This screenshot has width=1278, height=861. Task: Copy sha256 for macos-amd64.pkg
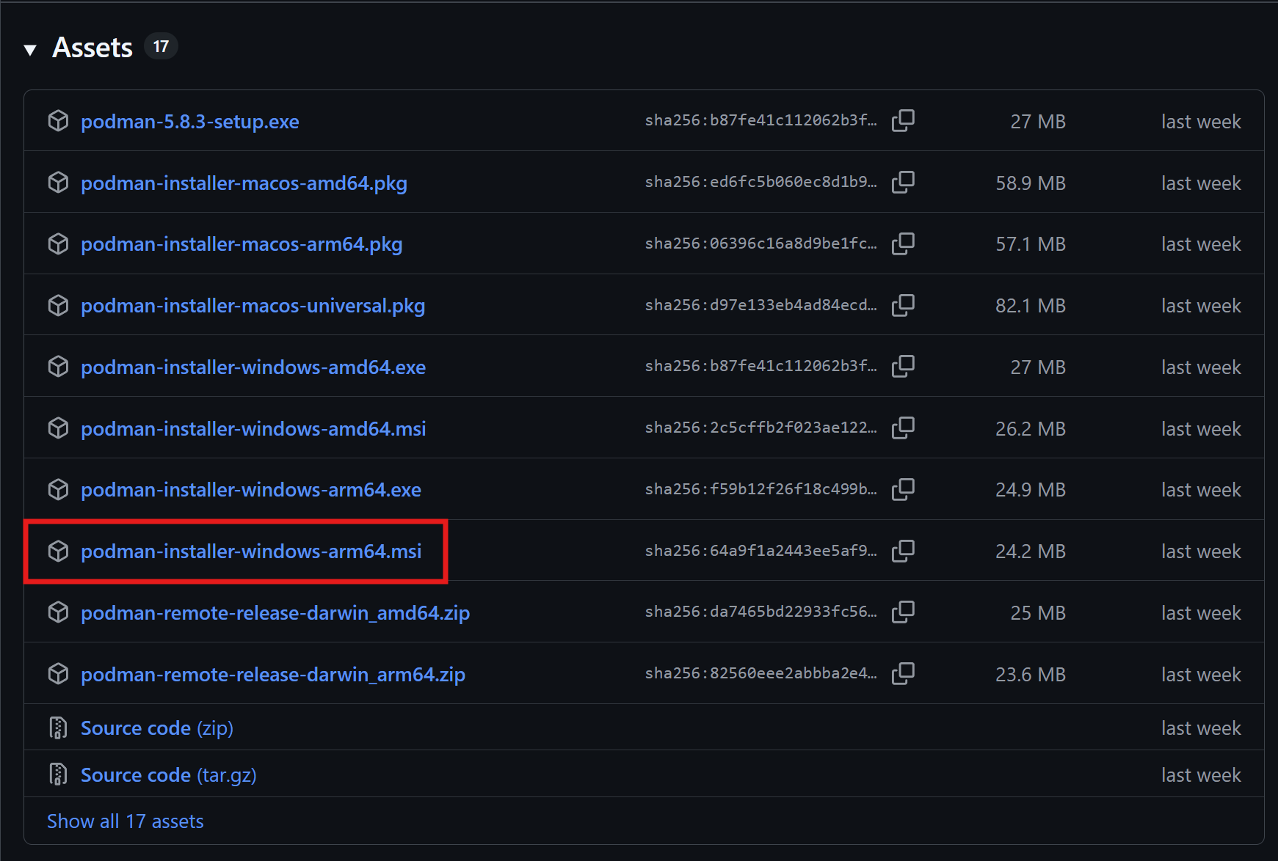pos(903,183)
